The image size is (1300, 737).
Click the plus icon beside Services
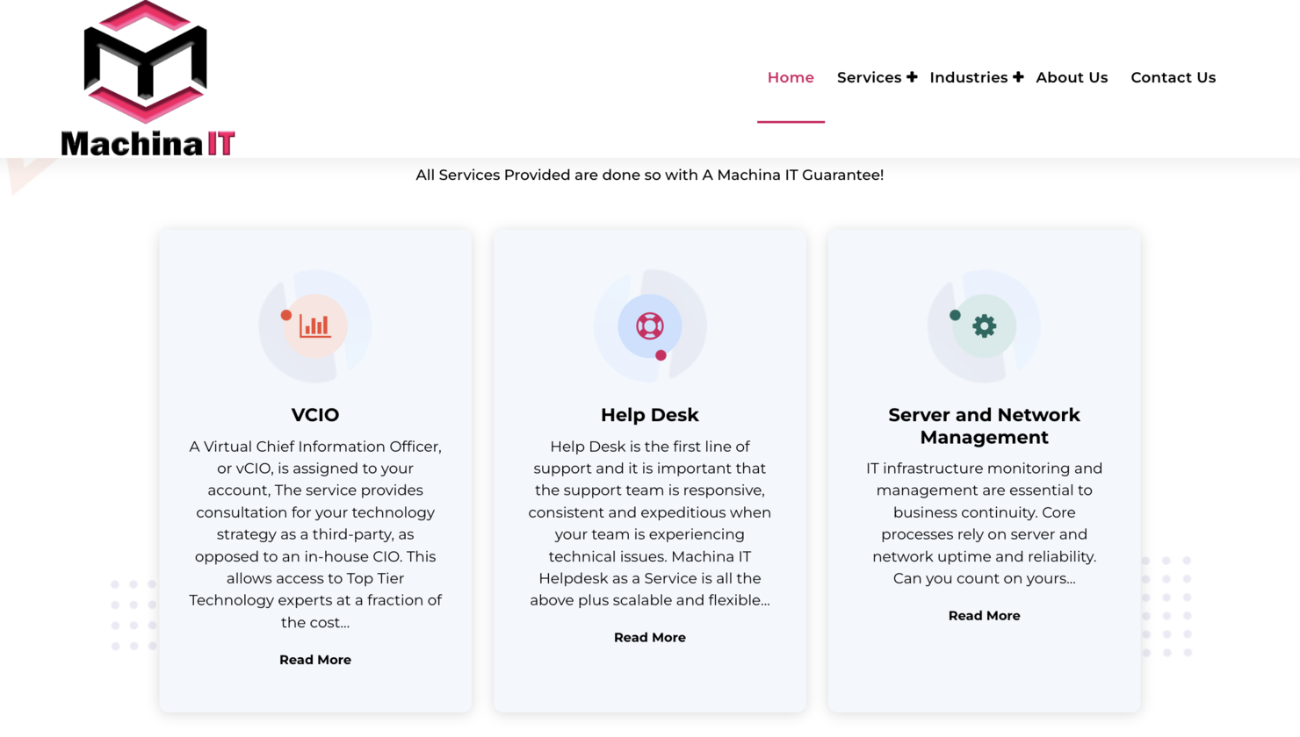pyautogui.click(x=912, y=76)
